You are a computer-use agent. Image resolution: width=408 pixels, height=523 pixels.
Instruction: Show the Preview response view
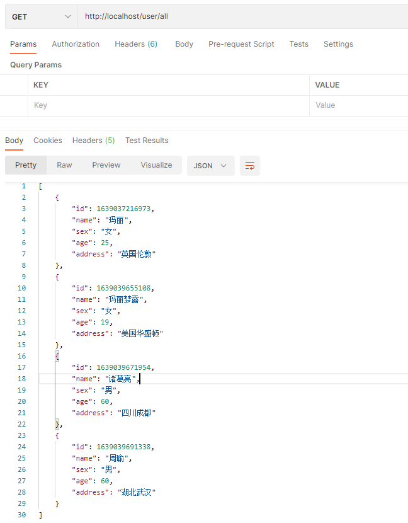coord(106,165)
